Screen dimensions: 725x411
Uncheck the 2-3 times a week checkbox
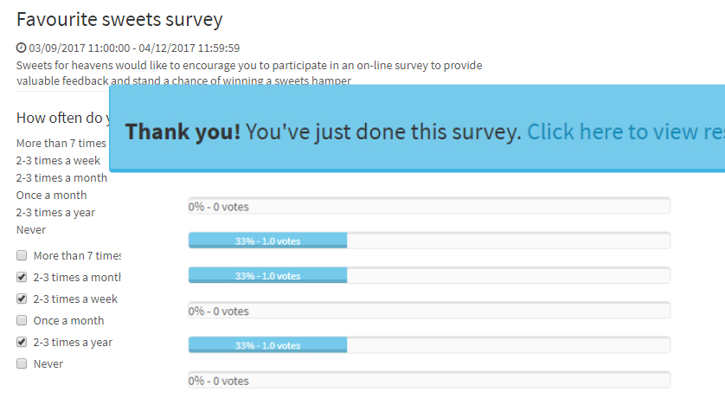tap(22, 299)
